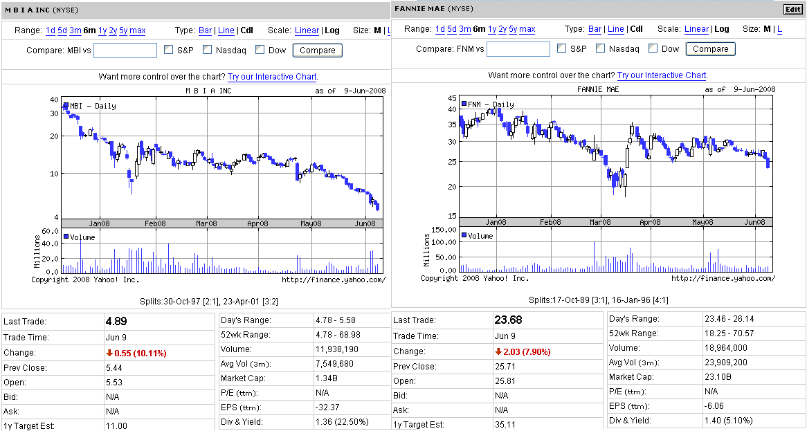The height and width of the screenshot is (431, 807).
Task: Click Fannie Mae prev close value 25.71
Action: pyautogui.click(x=505, y=367)
